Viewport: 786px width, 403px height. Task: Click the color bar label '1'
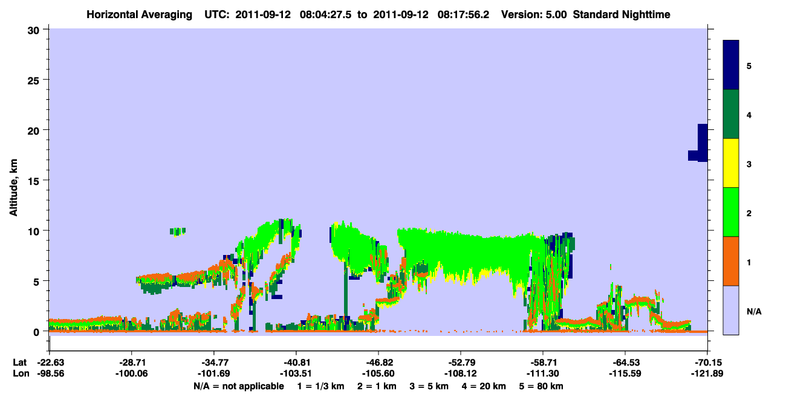(749, 262)
